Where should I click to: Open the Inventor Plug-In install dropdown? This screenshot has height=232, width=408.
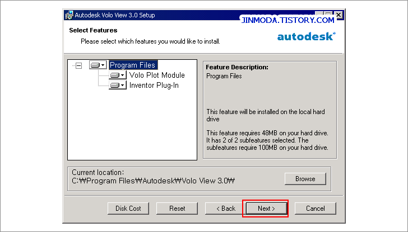118,85
